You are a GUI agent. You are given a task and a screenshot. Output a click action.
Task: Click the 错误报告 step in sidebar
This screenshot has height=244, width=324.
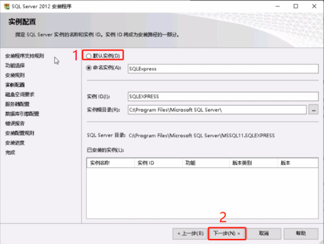pyautogui.click(x=15, y=123)
